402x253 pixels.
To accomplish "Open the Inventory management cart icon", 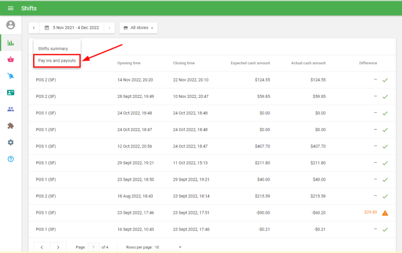I will (11, 76).
